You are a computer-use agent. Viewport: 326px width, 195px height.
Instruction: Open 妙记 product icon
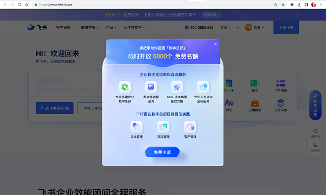click(229, 103)
